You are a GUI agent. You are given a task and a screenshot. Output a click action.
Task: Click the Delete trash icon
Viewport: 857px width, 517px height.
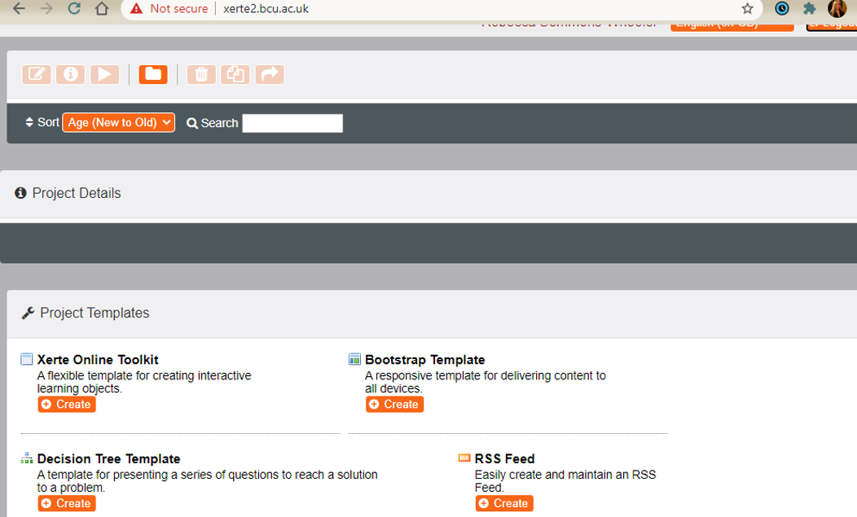(201, 74)
